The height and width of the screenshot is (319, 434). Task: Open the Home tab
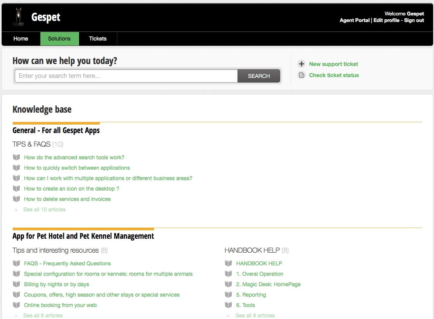(x=21, y=39)
